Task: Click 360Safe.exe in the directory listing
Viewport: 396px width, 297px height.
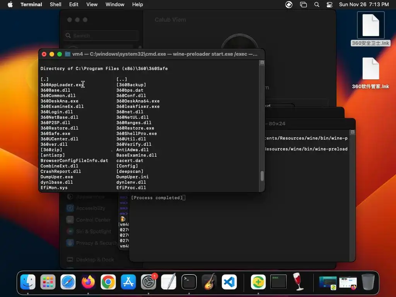Action: click(55, 133)
